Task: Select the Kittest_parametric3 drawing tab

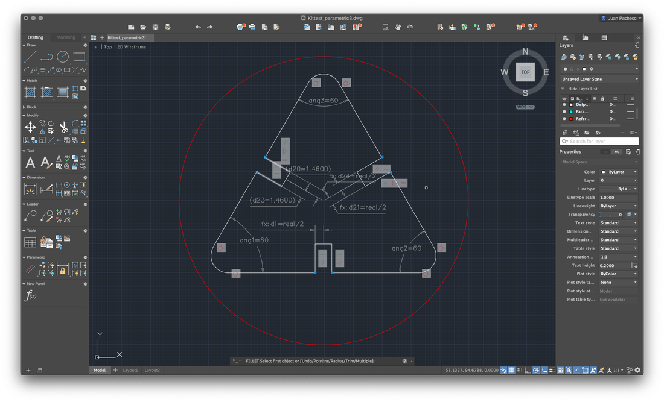Action: (x=130, y=37)
